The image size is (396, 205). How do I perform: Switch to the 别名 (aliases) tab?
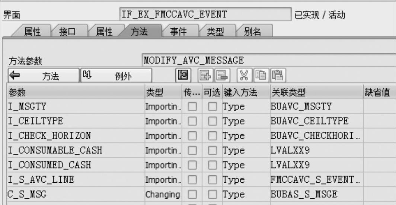pyautogui.click(x=252, y=32)
